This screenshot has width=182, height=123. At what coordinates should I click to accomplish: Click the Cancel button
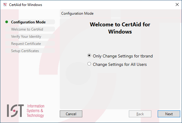coord(71,114)
